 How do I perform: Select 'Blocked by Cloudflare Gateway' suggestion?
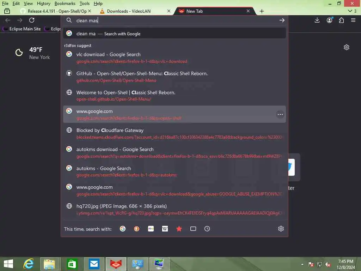pyautogui.click(x=174, y=133)
